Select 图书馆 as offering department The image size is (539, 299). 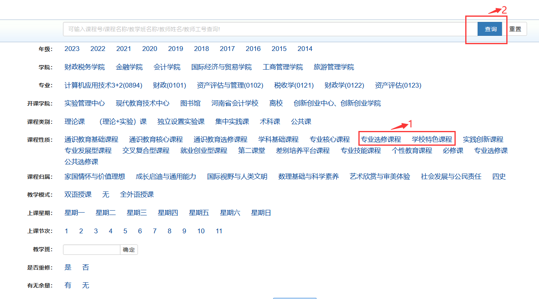pos(190,104)
